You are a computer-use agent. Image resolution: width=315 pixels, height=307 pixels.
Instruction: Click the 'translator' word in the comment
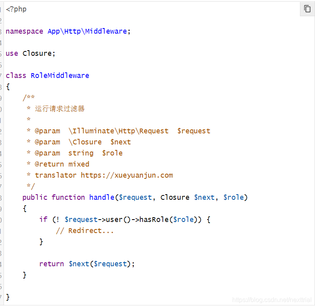(x=55, y=176)
